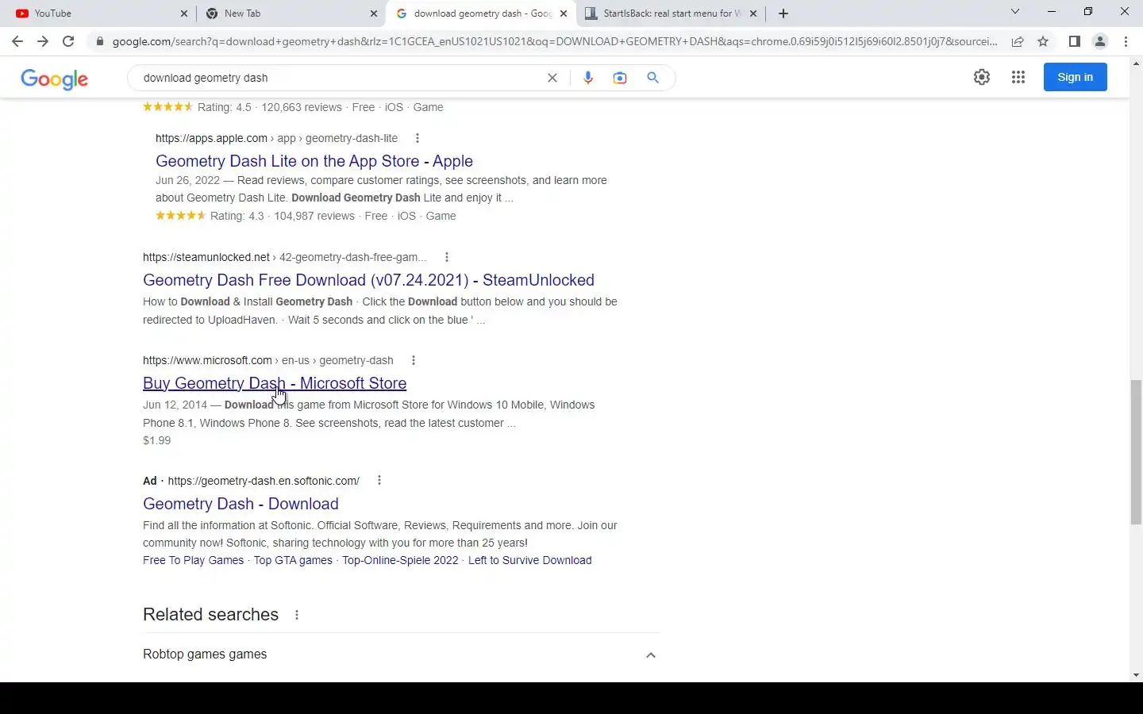Viewport: 1143px width, 714px height.
Task: Click the microsoft.com result URL text
Action: 267,360
